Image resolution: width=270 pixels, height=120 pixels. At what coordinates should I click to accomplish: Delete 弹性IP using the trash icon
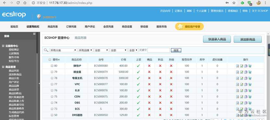tap(250, 66)
